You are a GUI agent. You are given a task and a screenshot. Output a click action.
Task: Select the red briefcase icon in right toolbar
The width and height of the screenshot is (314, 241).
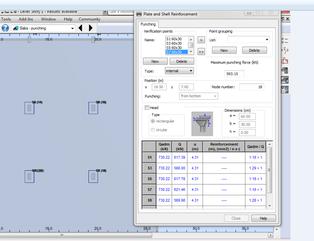285,61
